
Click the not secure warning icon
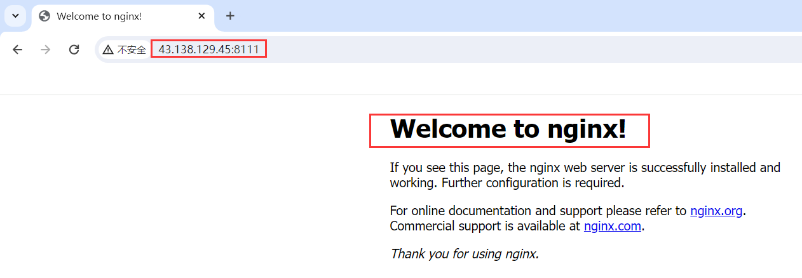click(x=108, y=50)
